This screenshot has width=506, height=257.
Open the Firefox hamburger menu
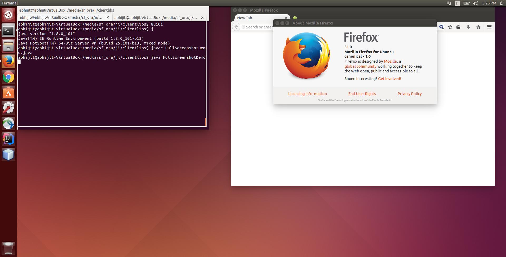coord(489,27)
